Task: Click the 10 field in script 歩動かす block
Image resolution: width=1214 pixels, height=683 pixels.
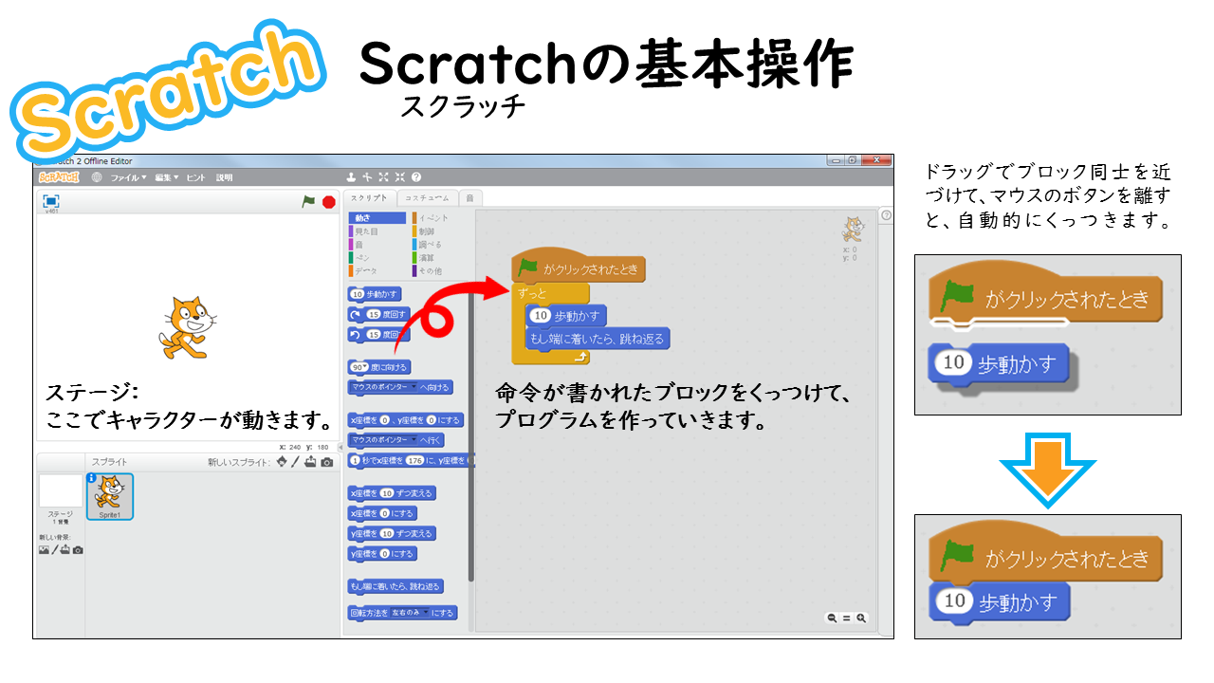Action: click(541, 316)
